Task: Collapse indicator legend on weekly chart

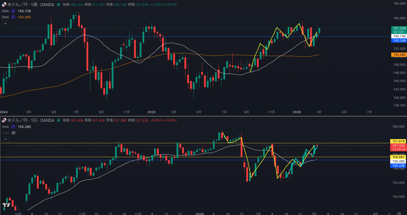Action: [5, 24]
